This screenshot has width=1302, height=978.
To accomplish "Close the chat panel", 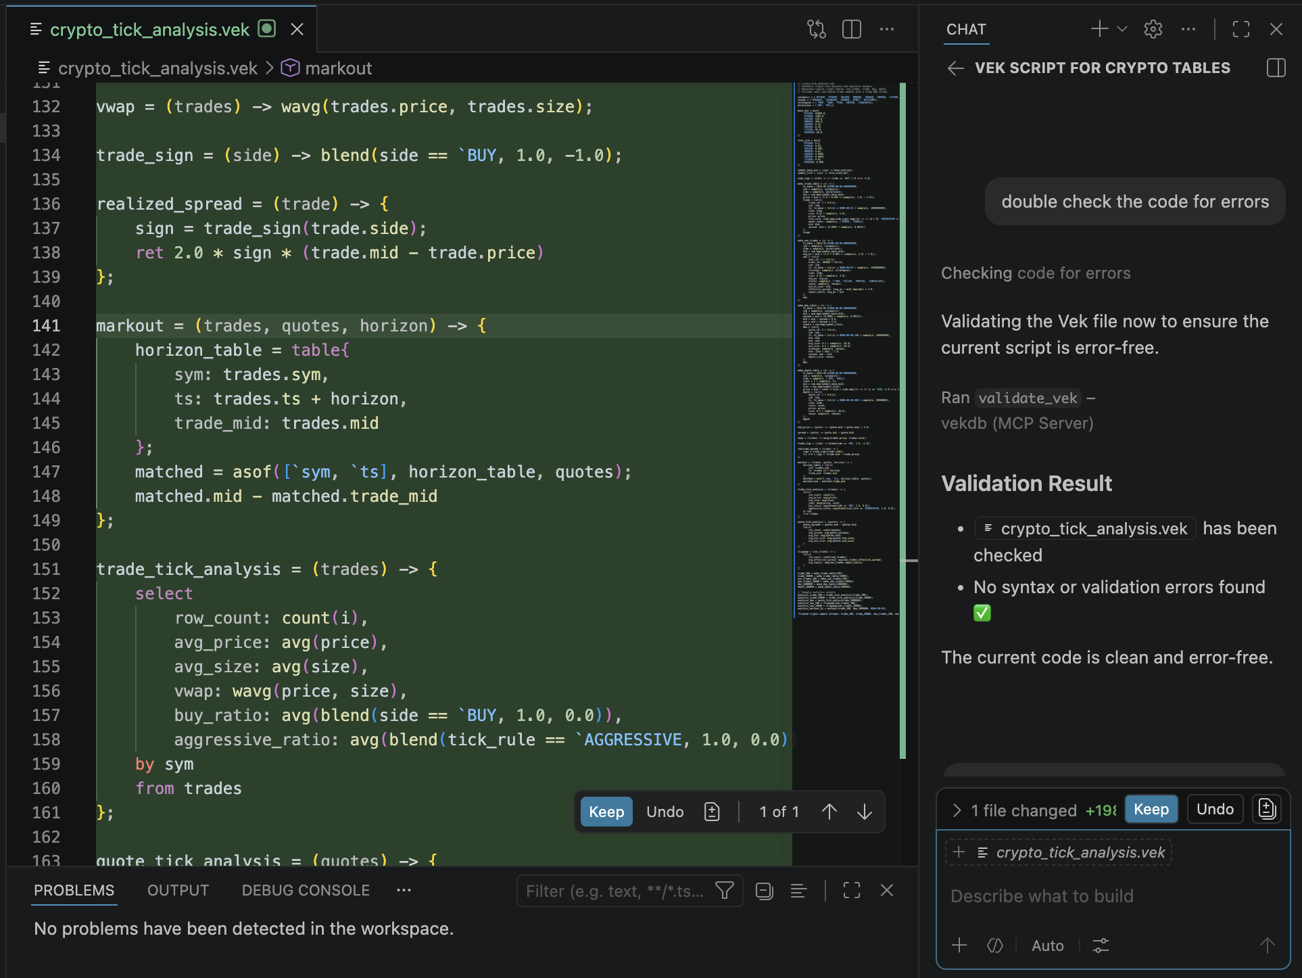I will click(x=1276, y=28).
